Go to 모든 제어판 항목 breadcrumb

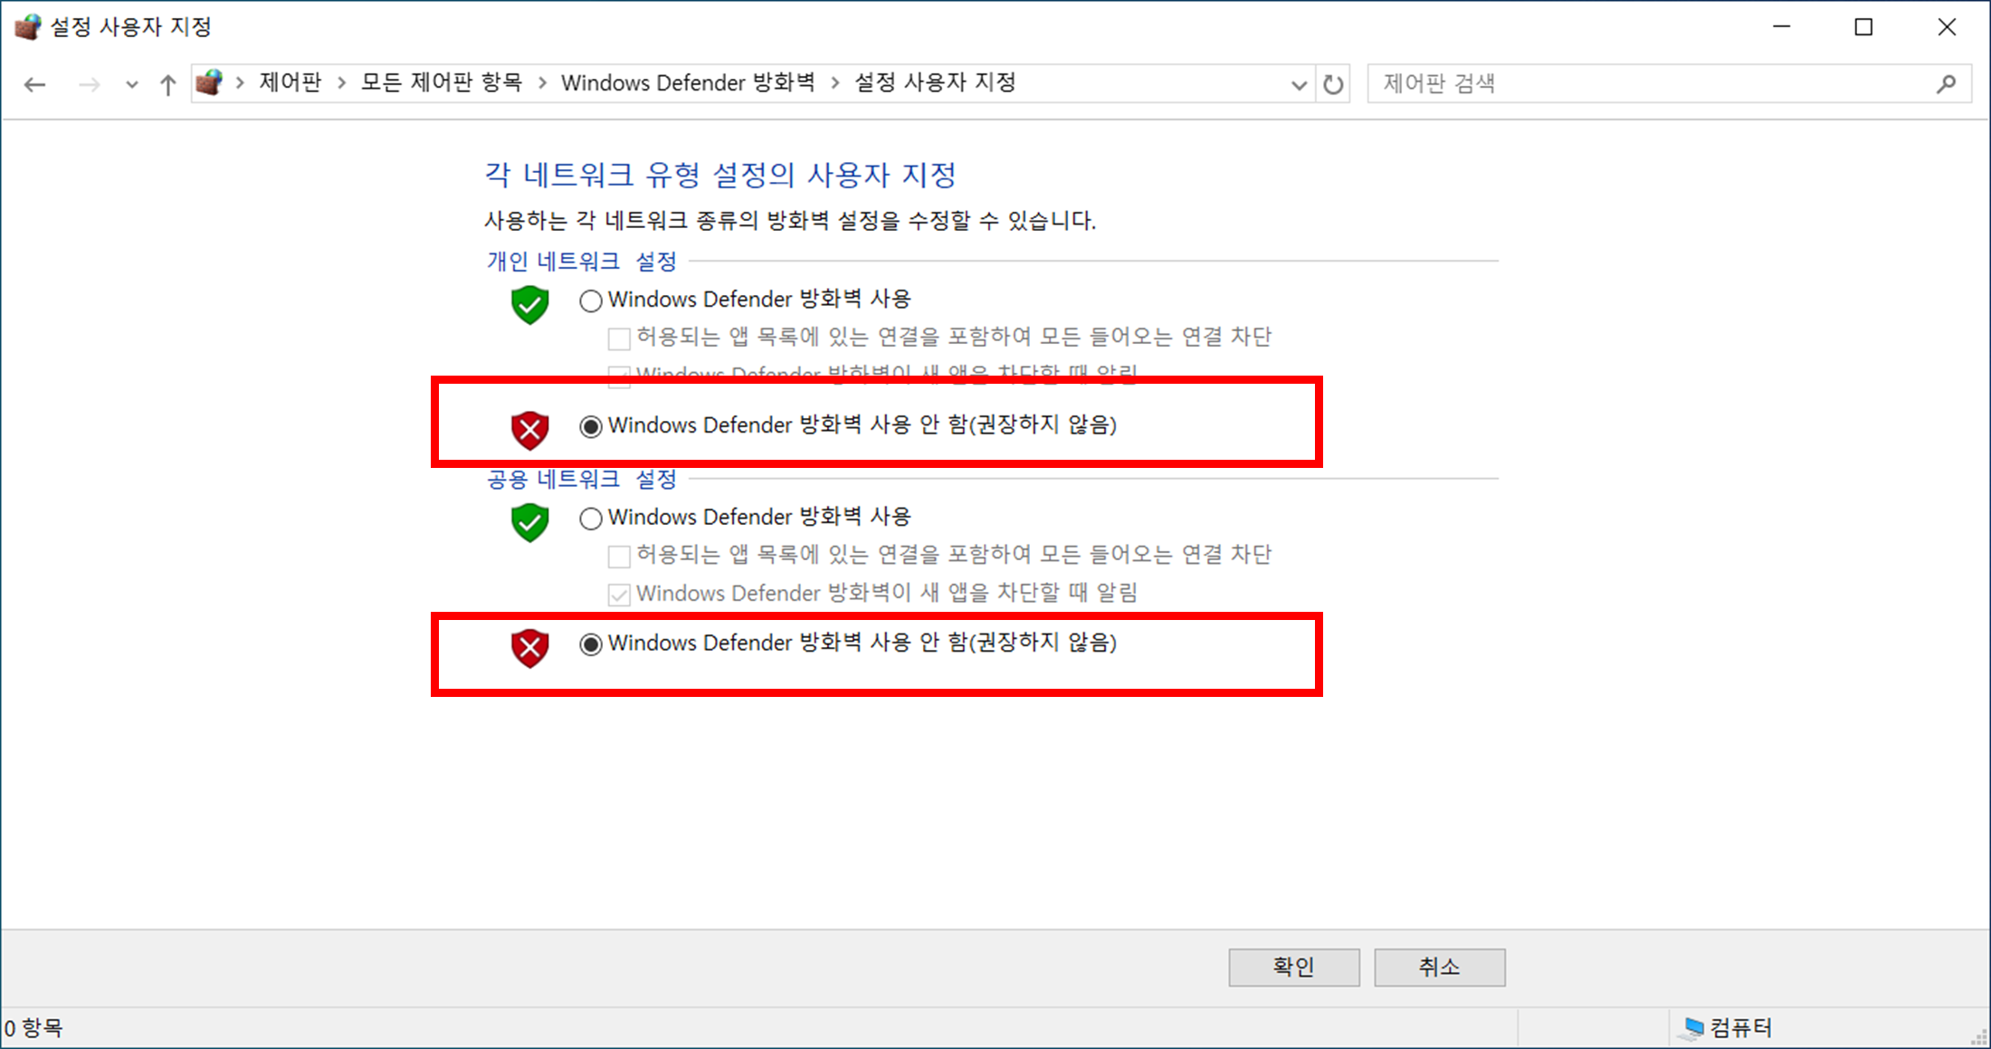(442, 83)
